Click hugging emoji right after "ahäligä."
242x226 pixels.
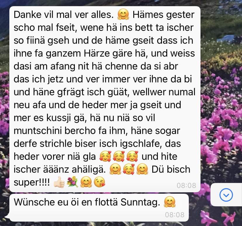coord(115,169)
